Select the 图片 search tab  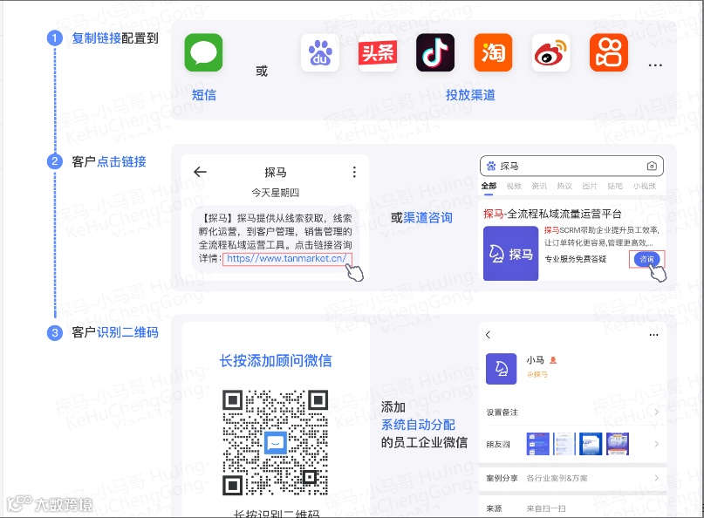590,186
